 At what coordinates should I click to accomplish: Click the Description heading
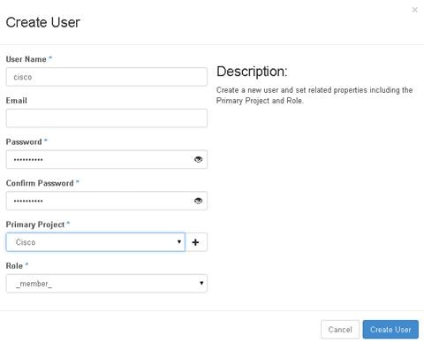coord(252,72)
